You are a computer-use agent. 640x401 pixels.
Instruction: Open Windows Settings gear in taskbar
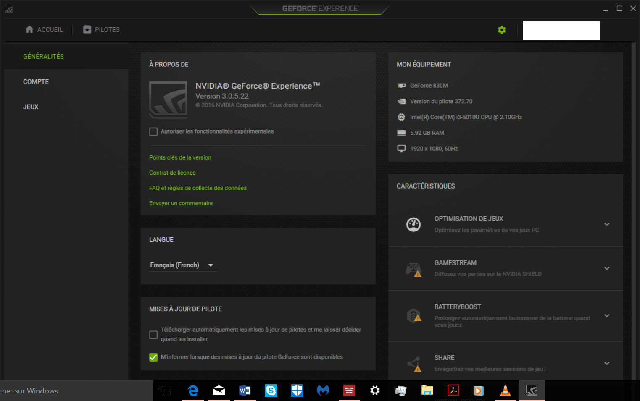375,391
